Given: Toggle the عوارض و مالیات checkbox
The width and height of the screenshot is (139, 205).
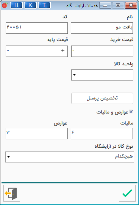Looking at the screenshot, I should click(x=131, y=112).
